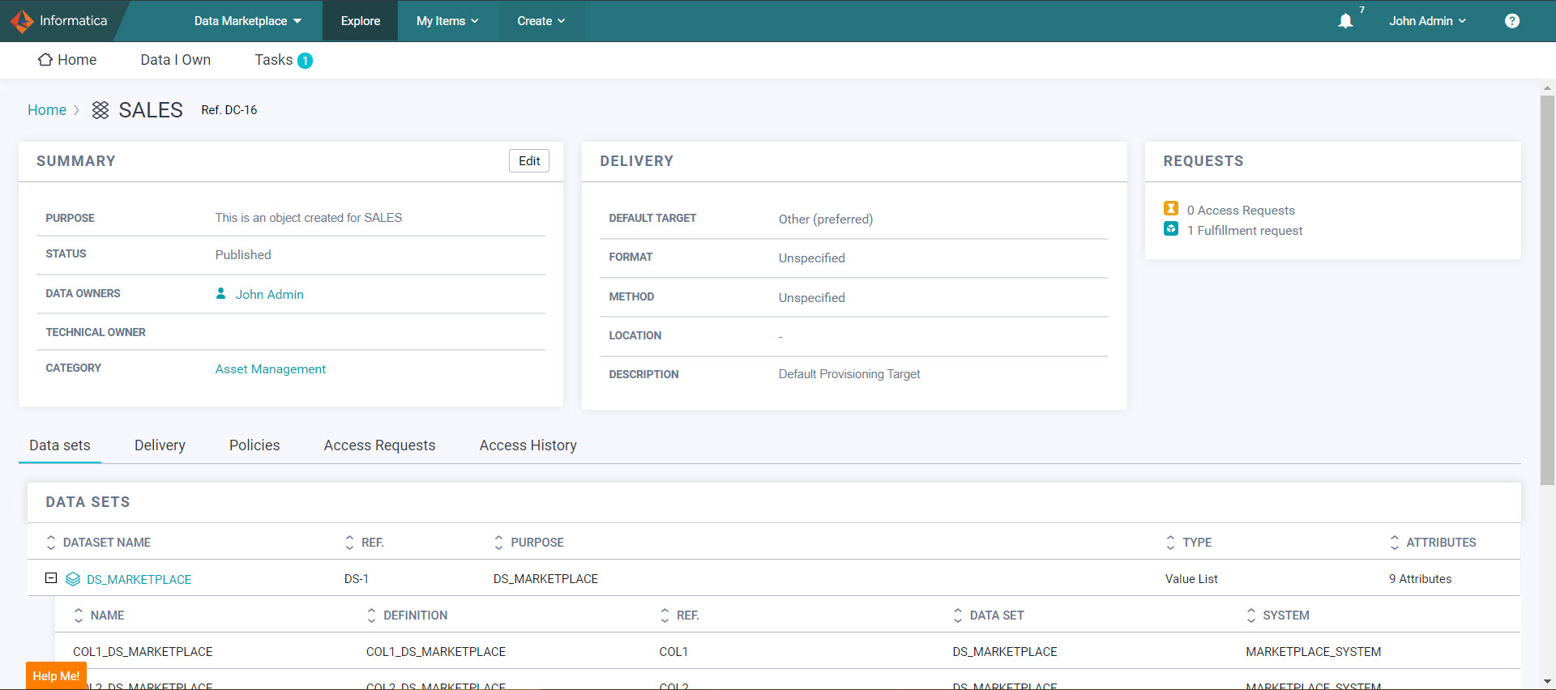
Task: Open the DS_MARKETPLACE dataset link
Action: coord(139,580)
